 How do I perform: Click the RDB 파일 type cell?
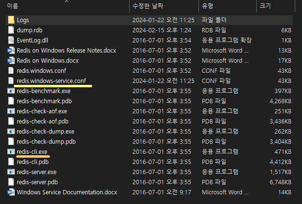[214, 30]
